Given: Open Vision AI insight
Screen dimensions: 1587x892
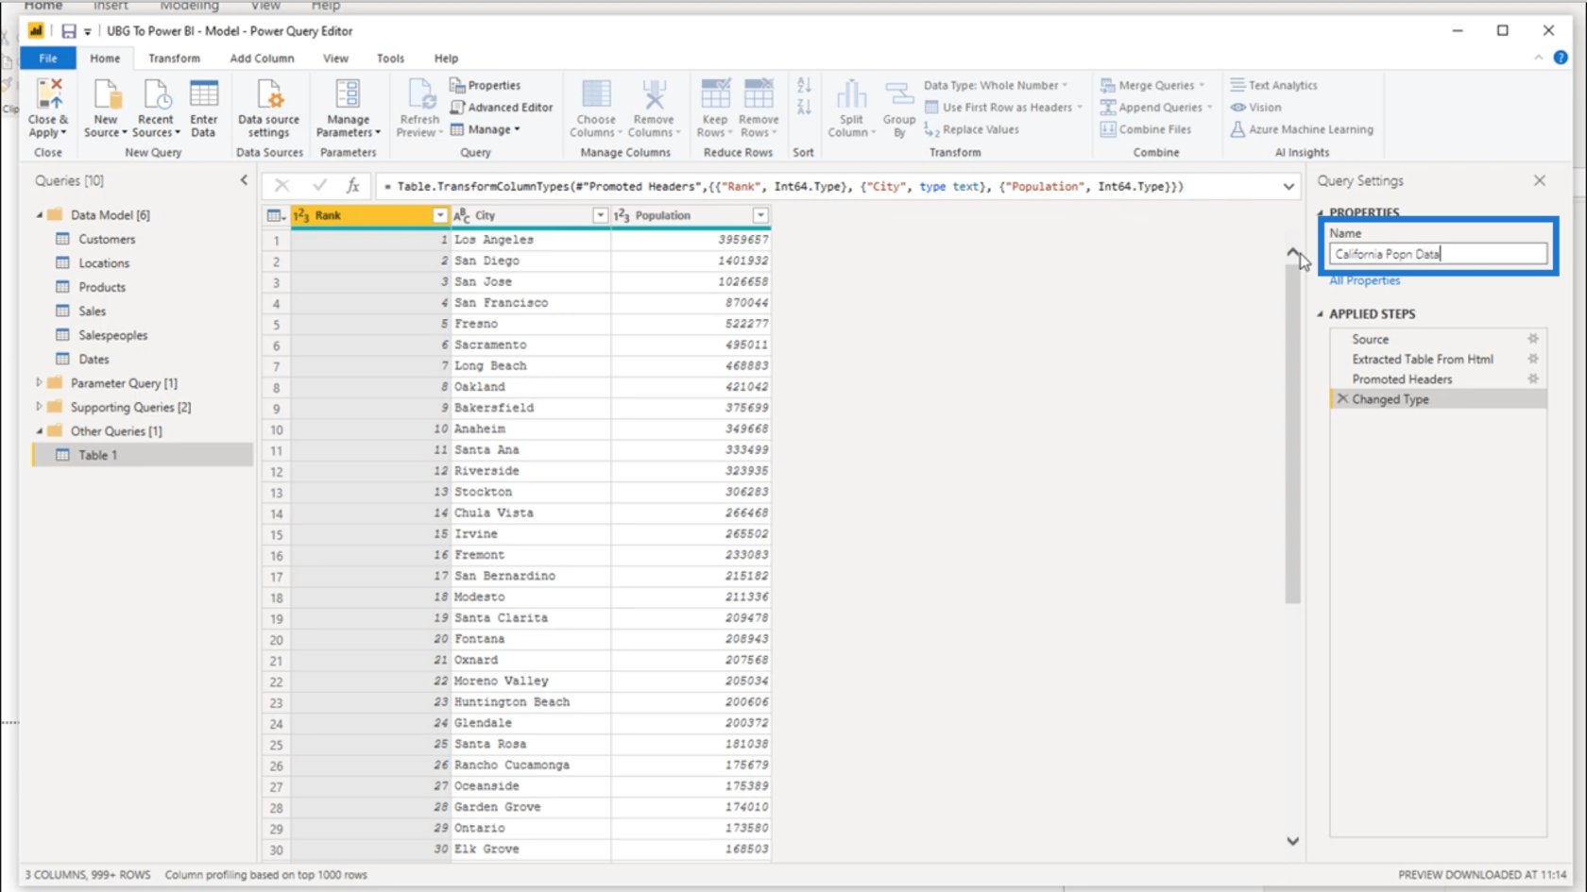Looking at the screenshot, I should point(1255,108).
